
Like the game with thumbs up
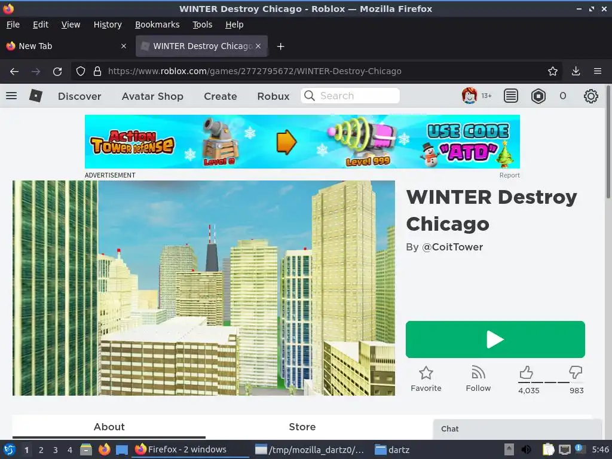click(526, 372)
